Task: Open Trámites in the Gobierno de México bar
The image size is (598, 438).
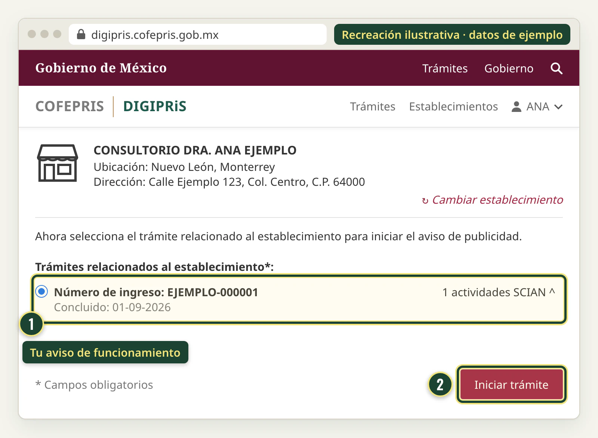Action: (x=445, y=68)
